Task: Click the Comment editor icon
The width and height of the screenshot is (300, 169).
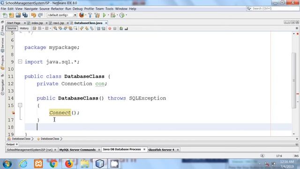Action: pyautogui.click(x=121, y=29)
